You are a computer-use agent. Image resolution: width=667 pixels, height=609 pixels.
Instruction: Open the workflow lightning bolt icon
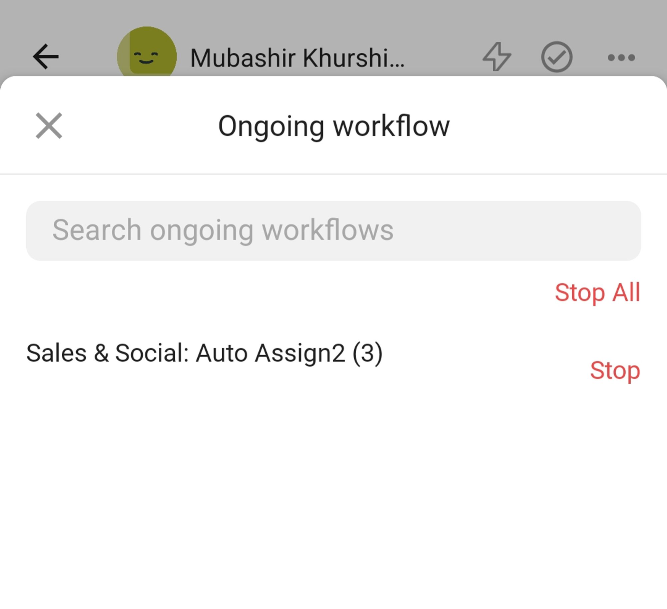click(x=497, y=57)
